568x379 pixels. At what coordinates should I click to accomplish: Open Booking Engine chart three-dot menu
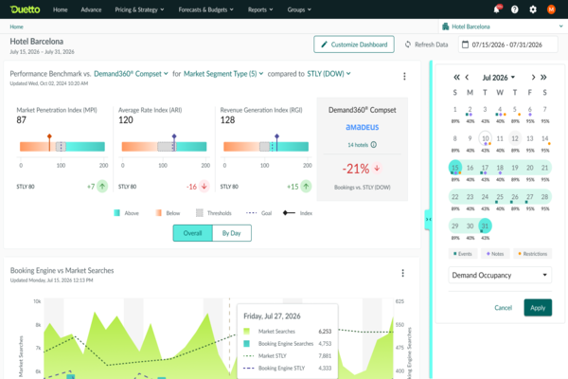tap(404, 274)
